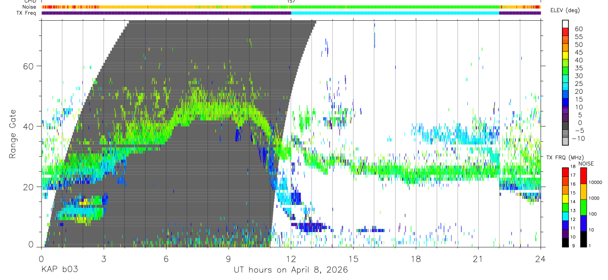Click the 'Range Gate' vertical axis title

13,134
